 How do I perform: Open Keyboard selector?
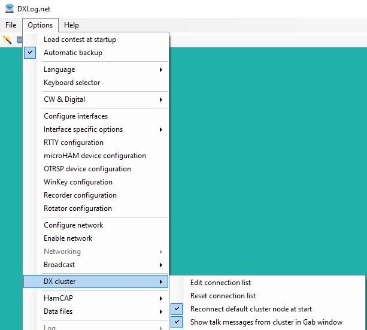pyautogui.click(x=96, y=83)
